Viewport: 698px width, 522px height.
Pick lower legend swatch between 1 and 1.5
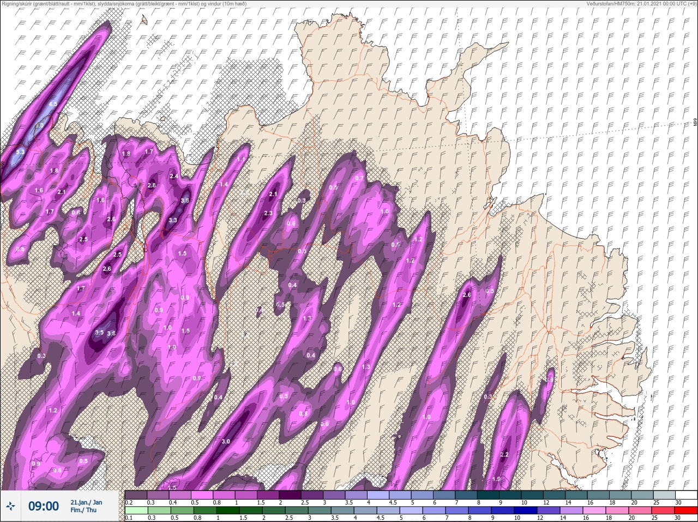(x=227, y=511)
